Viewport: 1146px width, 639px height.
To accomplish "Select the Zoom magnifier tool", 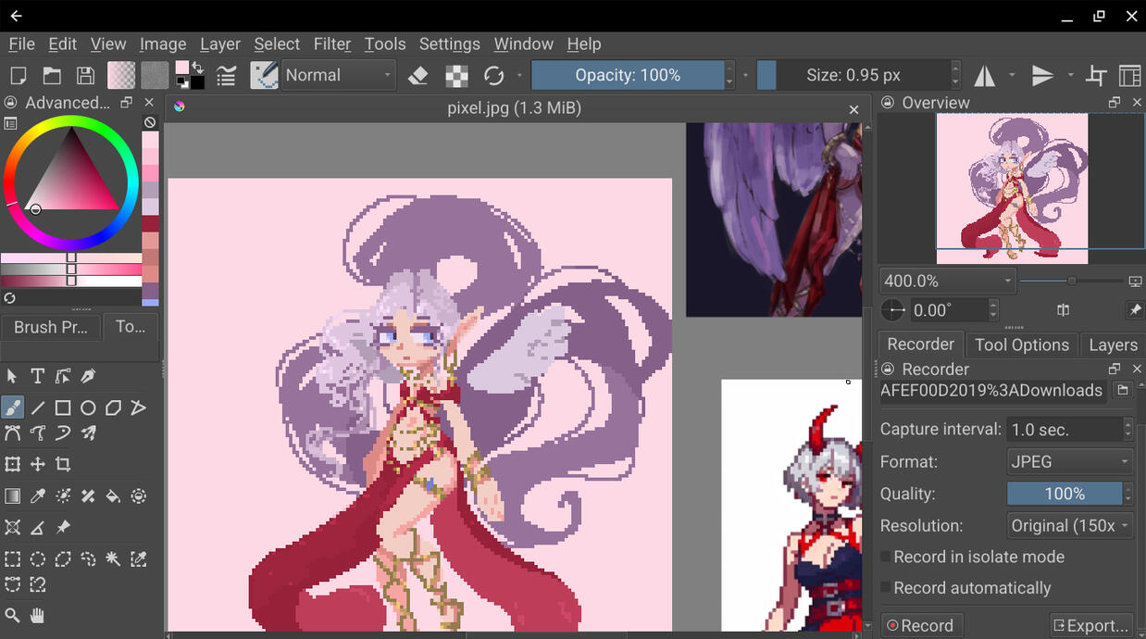I will pyautogui.click(x=12, y=615).
